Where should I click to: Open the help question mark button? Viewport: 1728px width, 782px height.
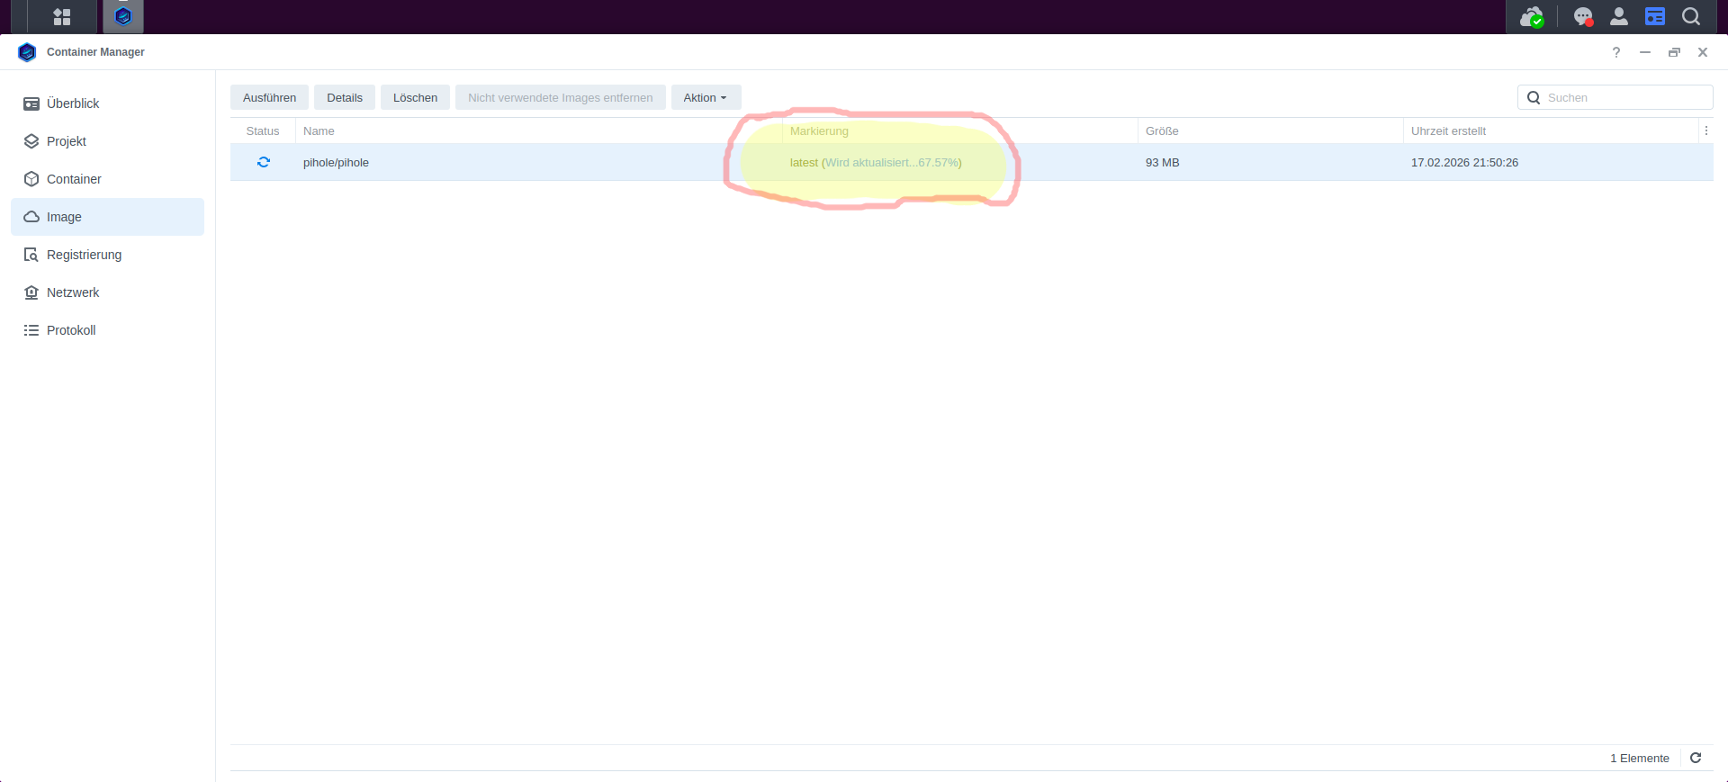(x=1616, y=52)
